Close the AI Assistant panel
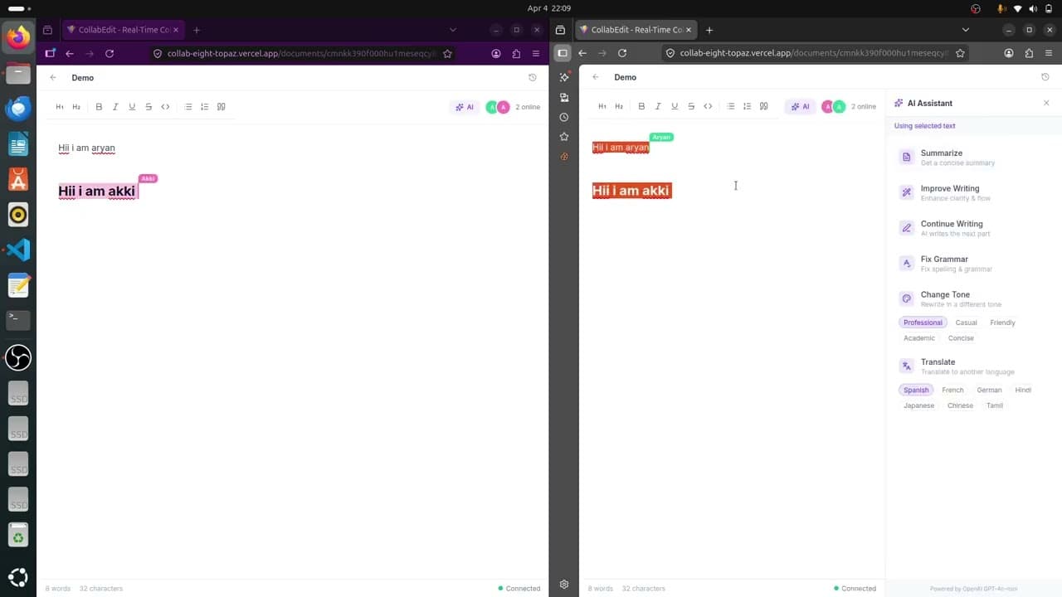Image resolution: width=1062 pixels, height=597 pixels. click(x=1046, y=103)
